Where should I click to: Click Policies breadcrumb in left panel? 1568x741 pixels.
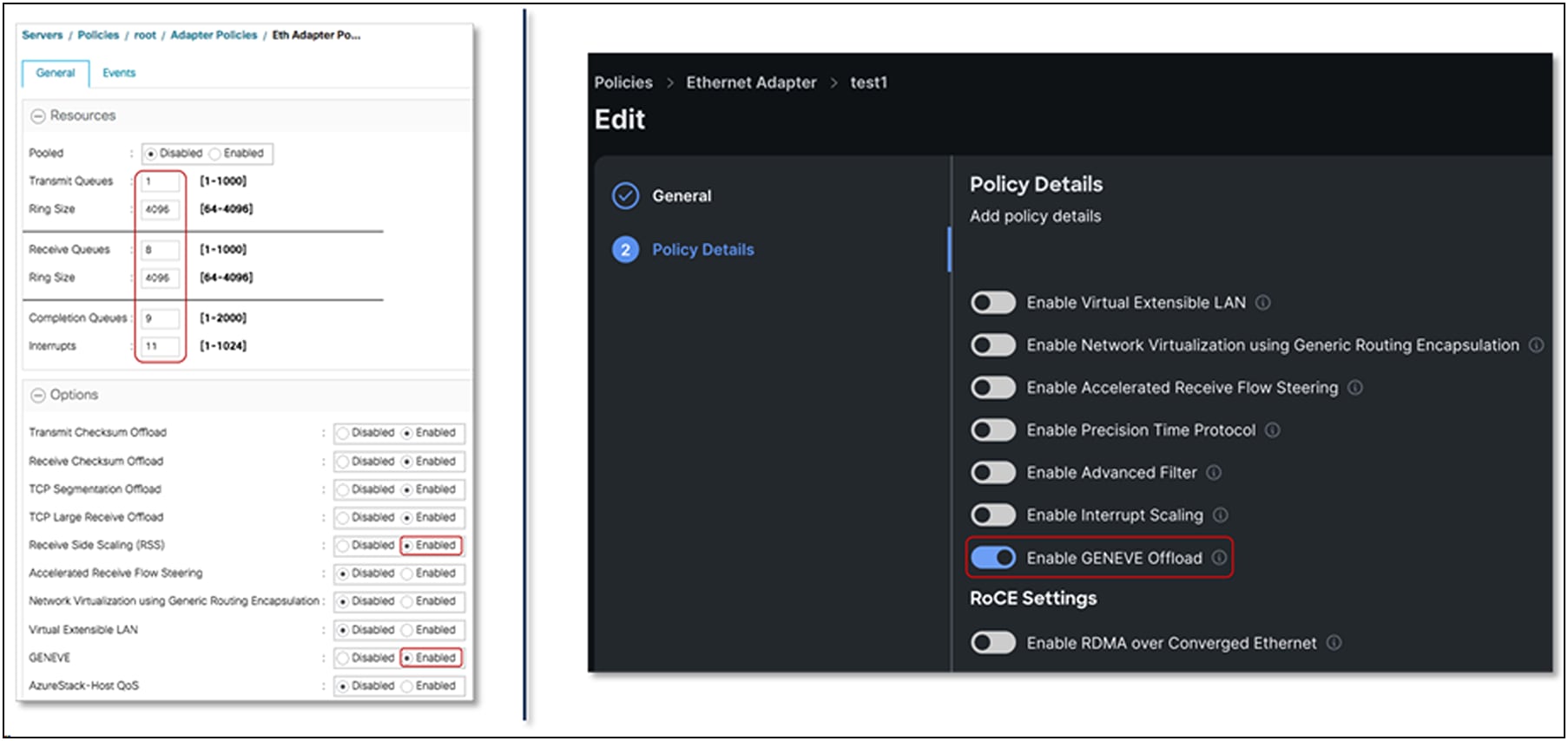tap(98, 35)
